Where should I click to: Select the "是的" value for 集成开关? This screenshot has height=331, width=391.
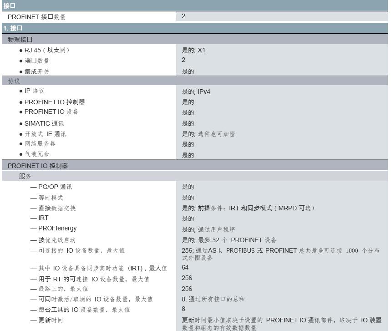tap(188, 71)
